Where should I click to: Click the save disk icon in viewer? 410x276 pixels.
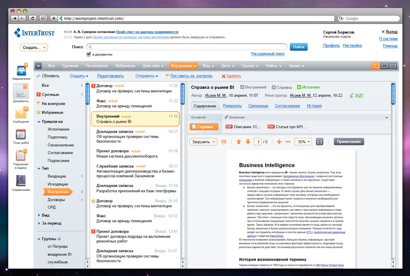320,142
